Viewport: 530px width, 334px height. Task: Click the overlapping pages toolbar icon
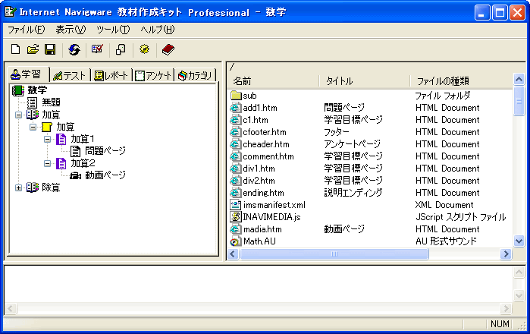[121, 49]
